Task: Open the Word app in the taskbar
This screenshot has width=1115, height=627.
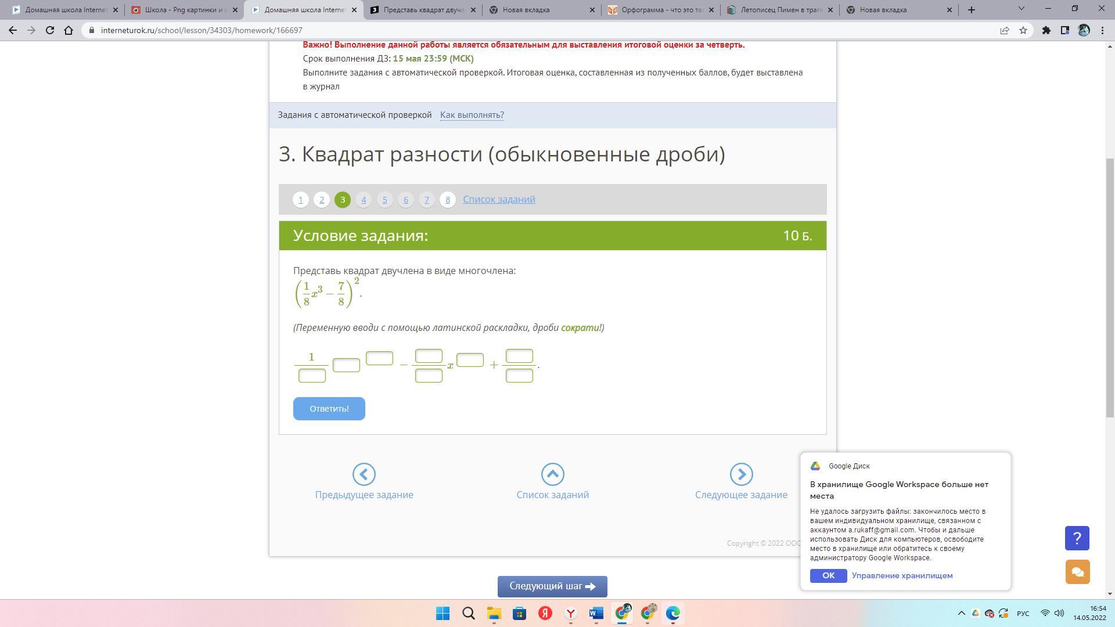Action: [x=596, y=613]
